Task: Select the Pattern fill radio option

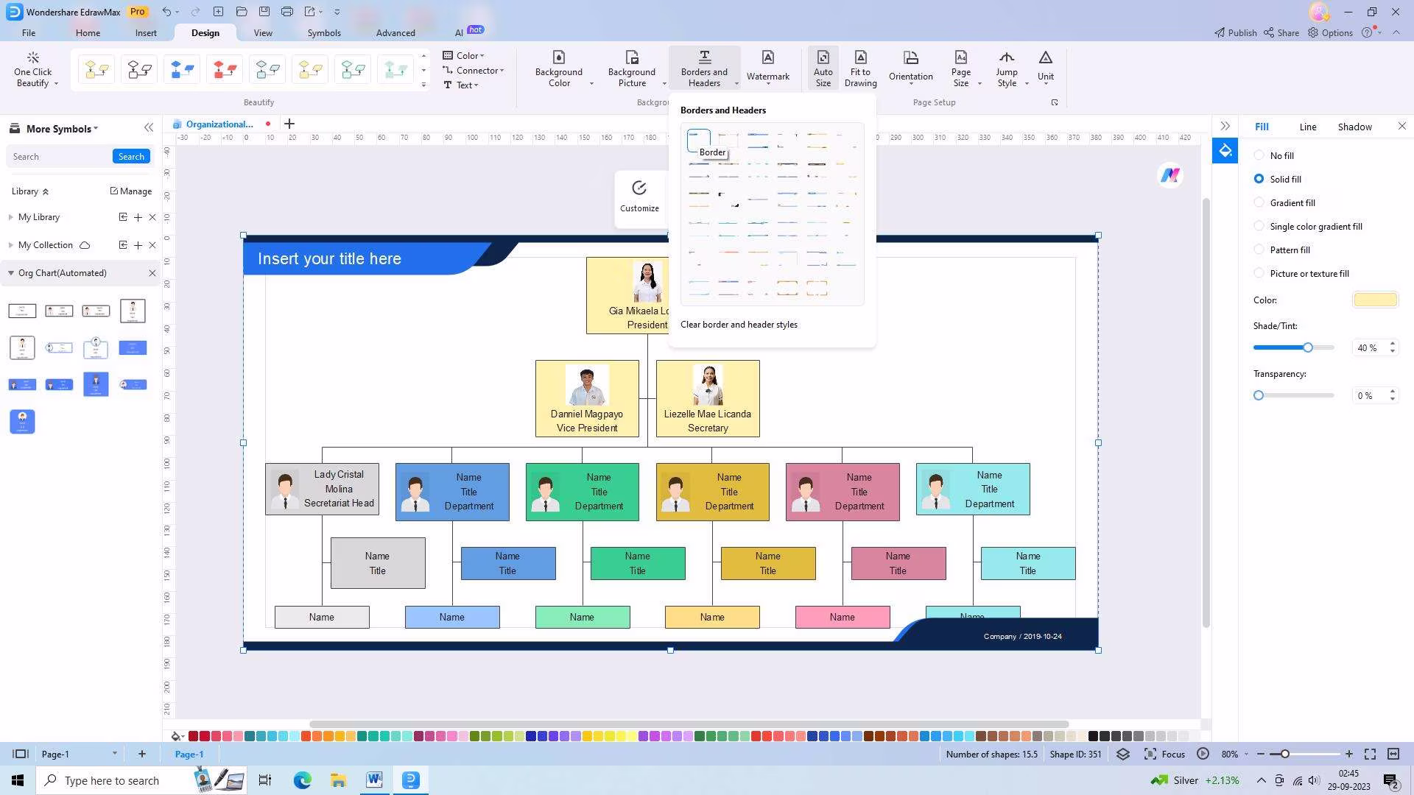Action: coord(1259,250)
